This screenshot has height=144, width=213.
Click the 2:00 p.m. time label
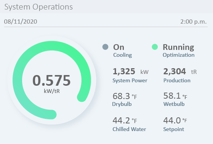pos(194,22)
